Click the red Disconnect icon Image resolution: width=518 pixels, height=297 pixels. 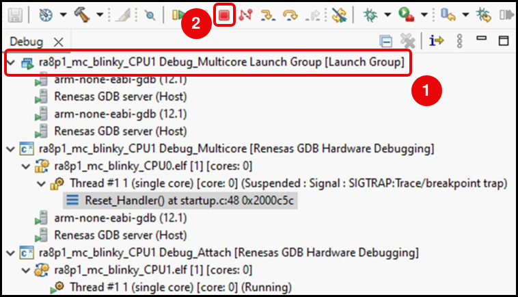[x=246, y=15]
